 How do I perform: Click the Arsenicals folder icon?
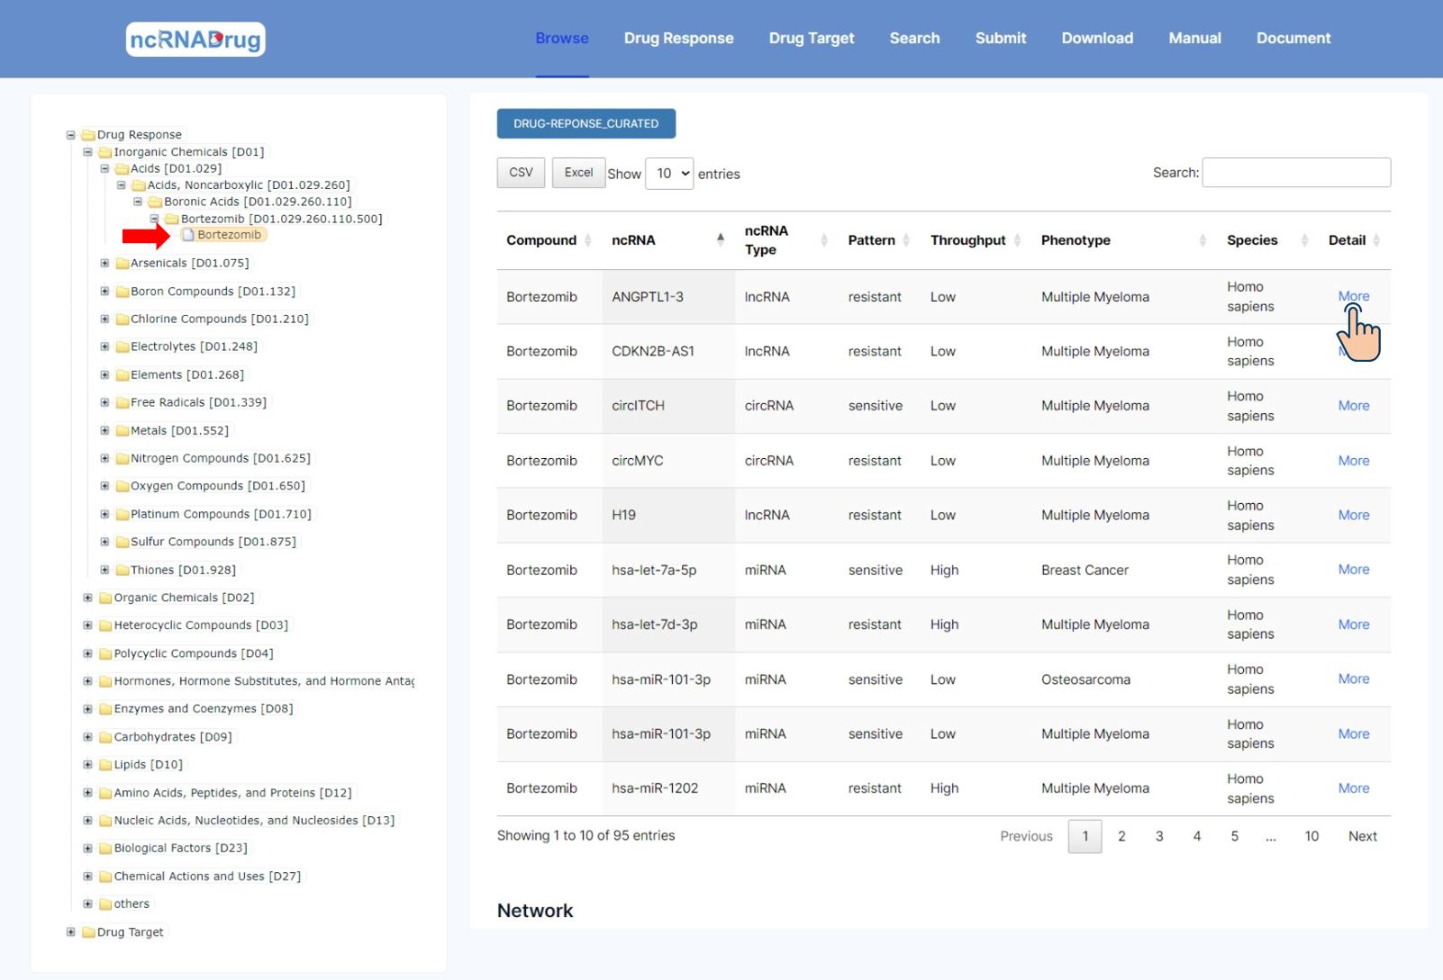coord(123,264)
